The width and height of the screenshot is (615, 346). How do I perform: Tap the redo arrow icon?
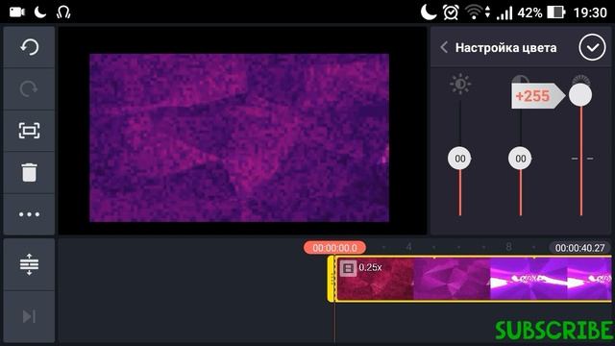tap(29, 89)
